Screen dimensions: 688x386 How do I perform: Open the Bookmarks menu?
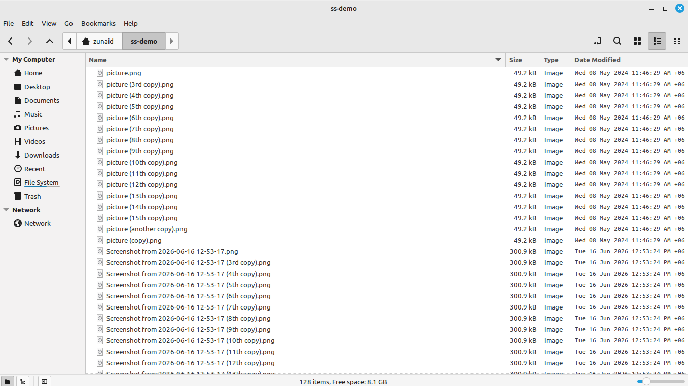(98, 23)
